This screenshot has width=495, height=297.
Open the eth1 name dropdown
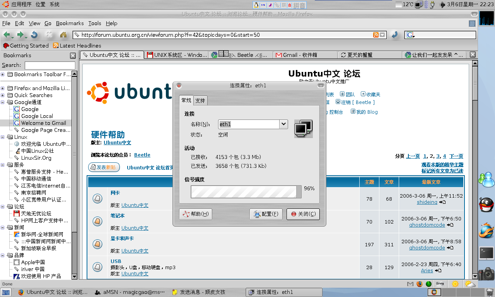click(283, 124)
